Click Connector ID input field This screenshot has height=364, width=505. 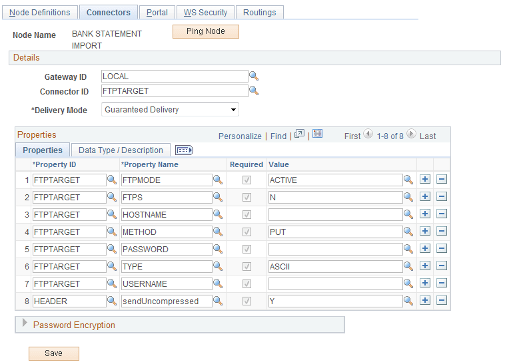(175, 91)
